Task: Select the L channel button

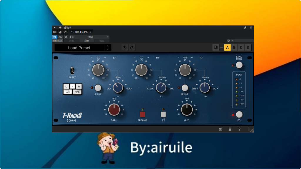Action: click(66, 87)
